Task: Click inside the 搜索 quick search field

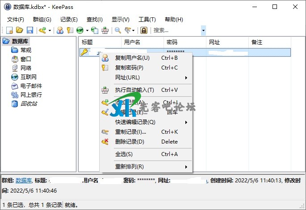Action: pos(176,30)
